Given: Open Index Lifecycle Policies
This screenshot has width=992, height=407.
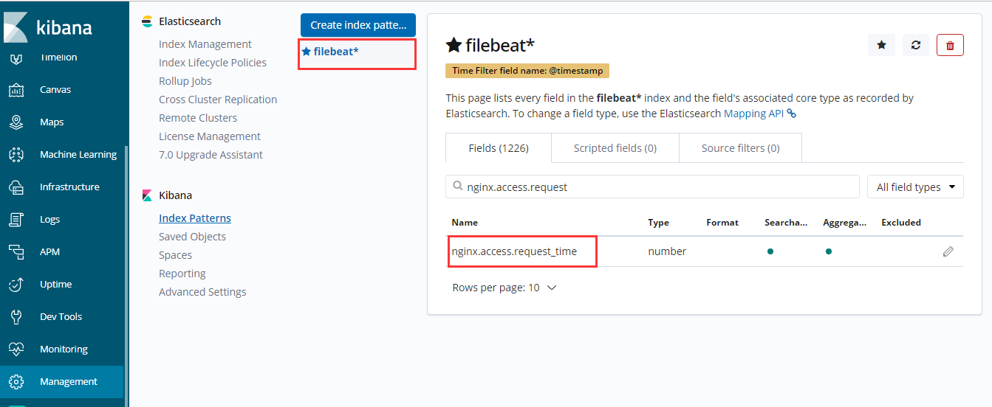Looking at the screenshot, I should [213, 63].
